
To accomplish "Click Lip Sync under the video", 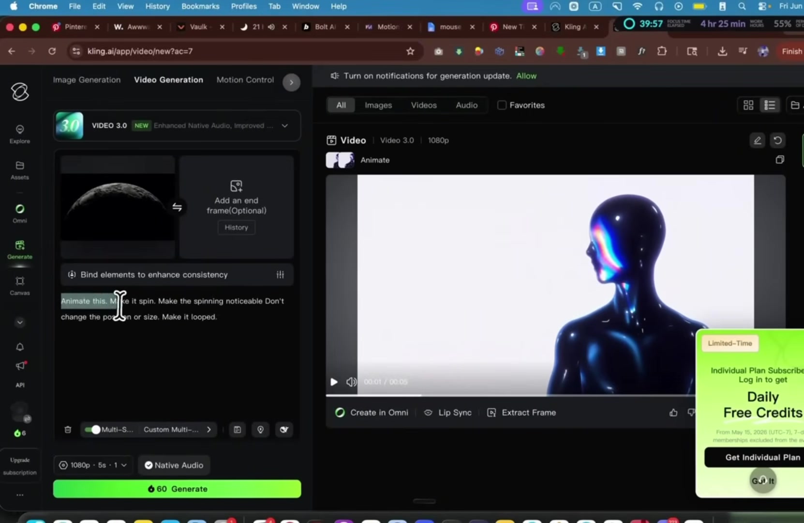I will pos(447,413).
